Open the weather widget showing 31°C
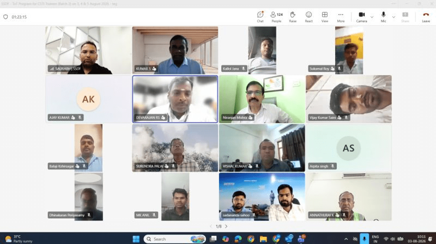Screen dimensions: 436x244 19,239
